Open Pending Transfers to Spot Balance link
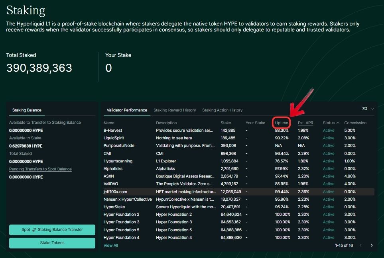 [x=40, y=169]
